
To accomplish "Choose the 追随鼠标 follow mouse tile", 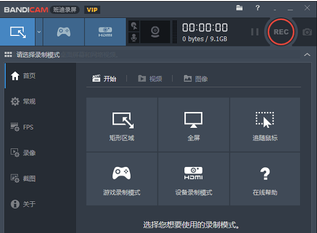I will (265, 125).
